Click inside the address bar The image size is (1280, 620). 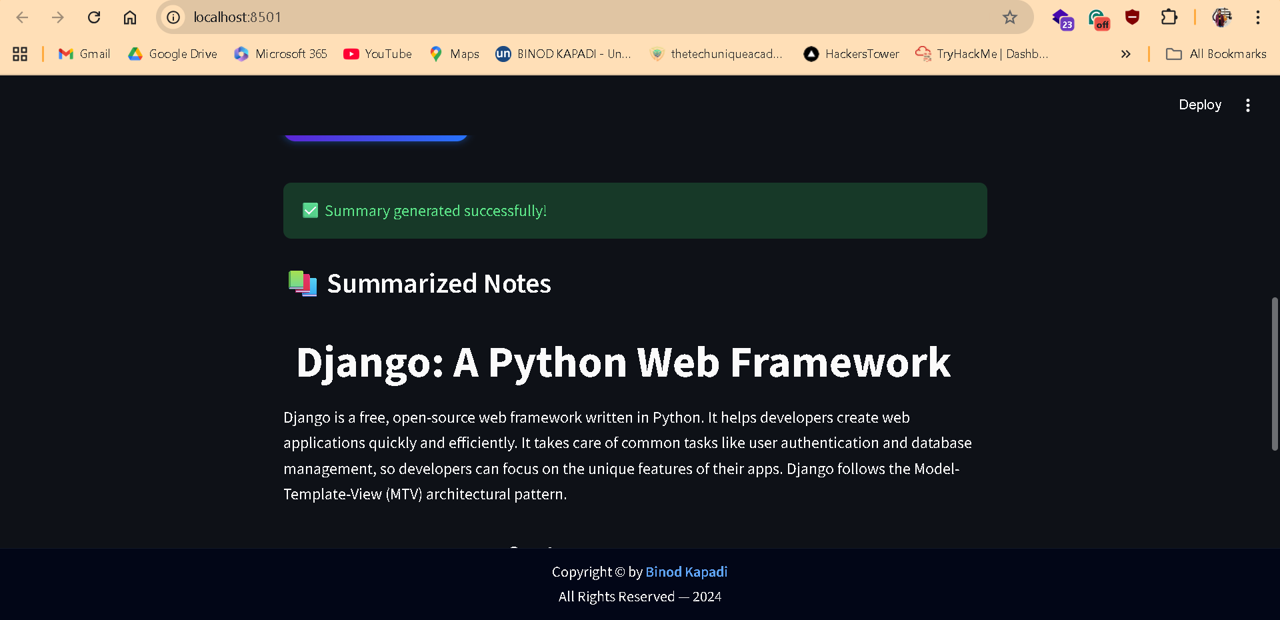point(467,17)
